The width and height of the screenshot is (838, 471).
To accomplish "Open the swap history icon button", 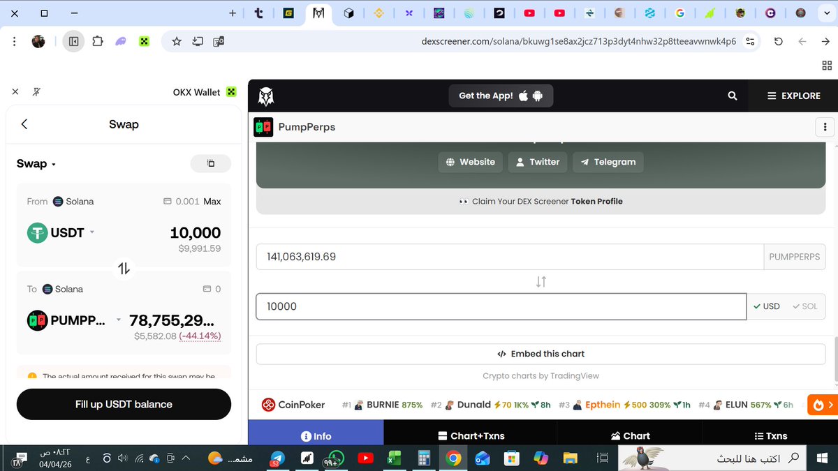I will pyautogui.click(x=210, y=163).
